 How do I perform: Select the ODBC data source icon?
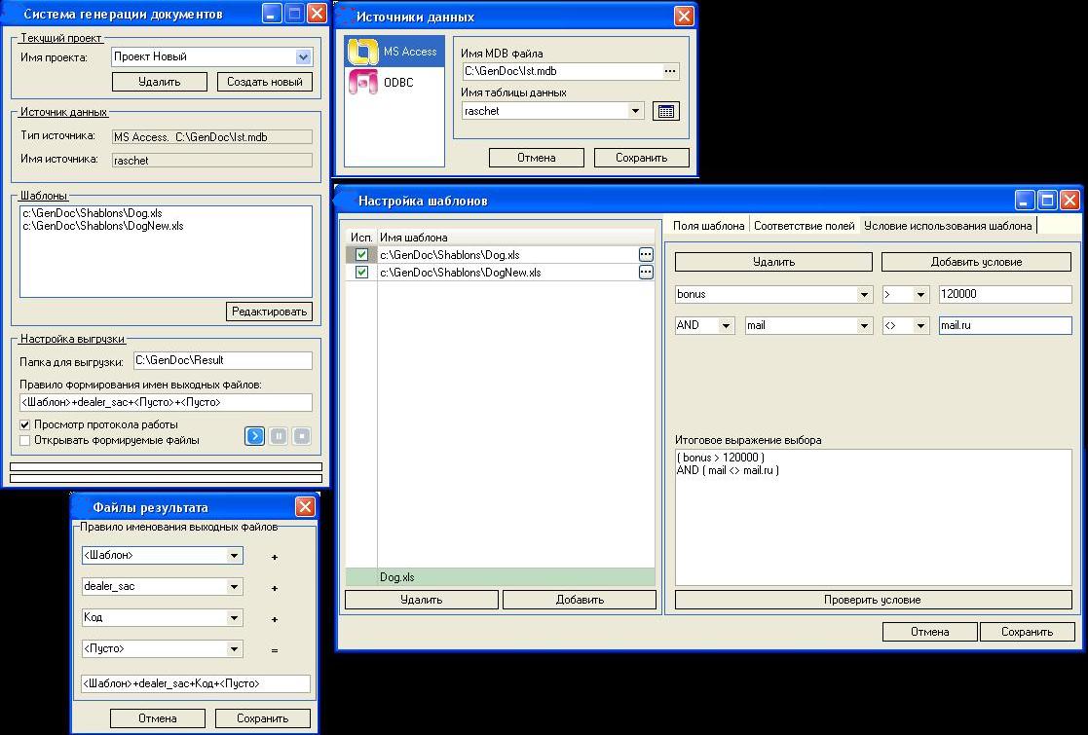pyautogui.click(x=363, y=82)
